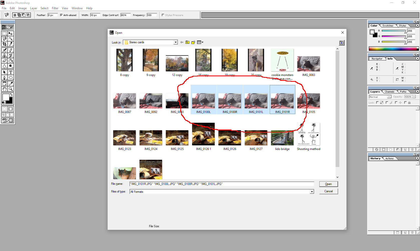Create a new folder in Open dialog

pyautogui.click(x=193, y=42)
